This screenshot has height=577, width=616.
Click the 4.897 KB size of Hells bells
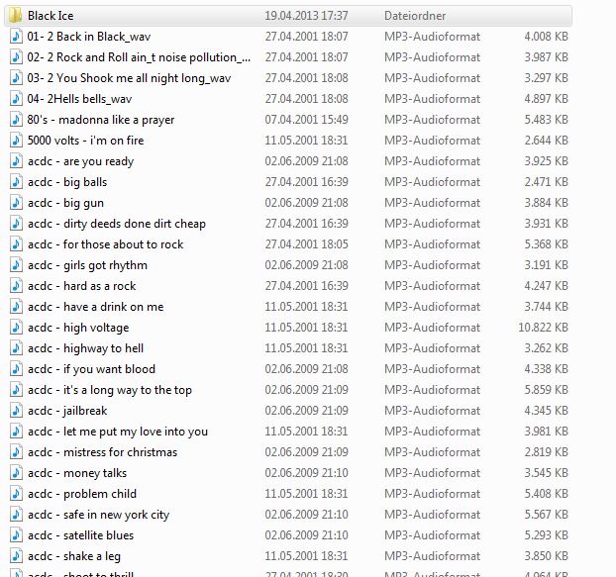[546, 99]
